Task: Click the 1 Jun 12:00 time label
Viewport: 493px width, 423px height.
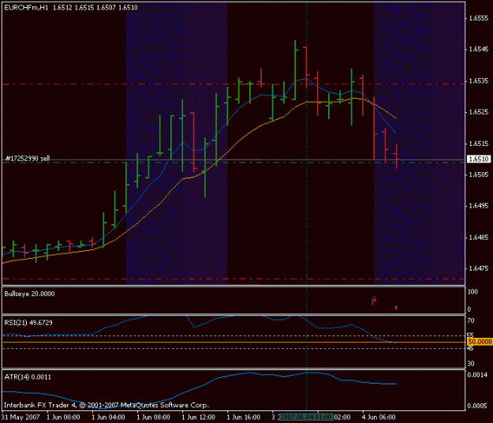Action: (199, 417)
